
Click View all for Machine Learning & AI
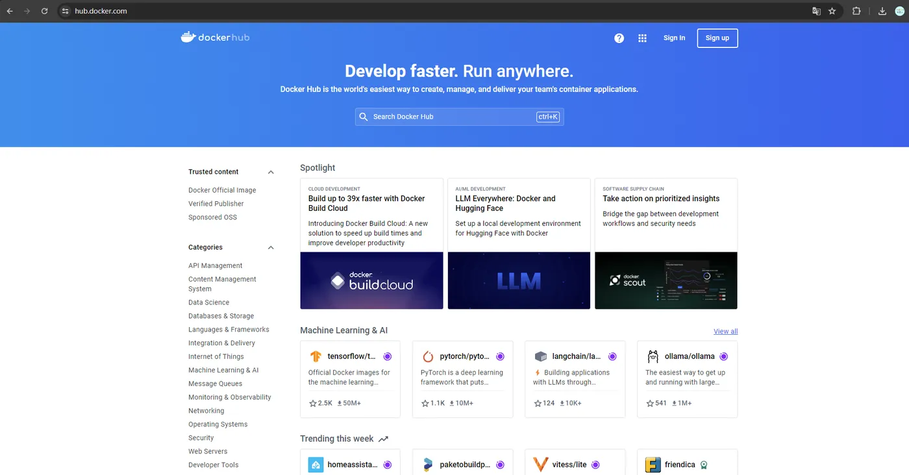click(x=725, y=332)
